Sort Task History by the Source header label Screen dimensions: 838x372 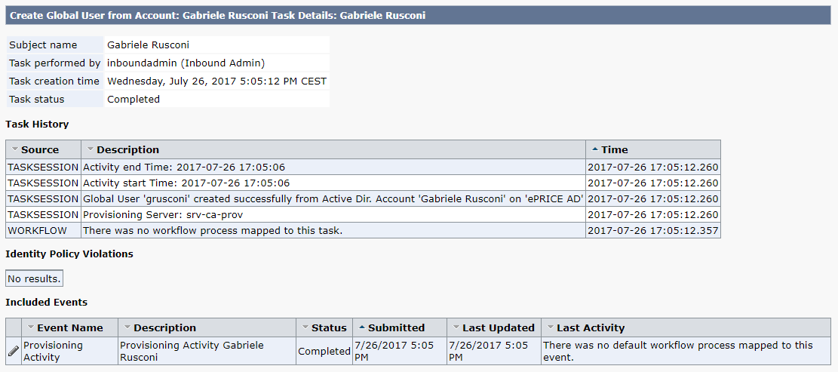point(40,149)
